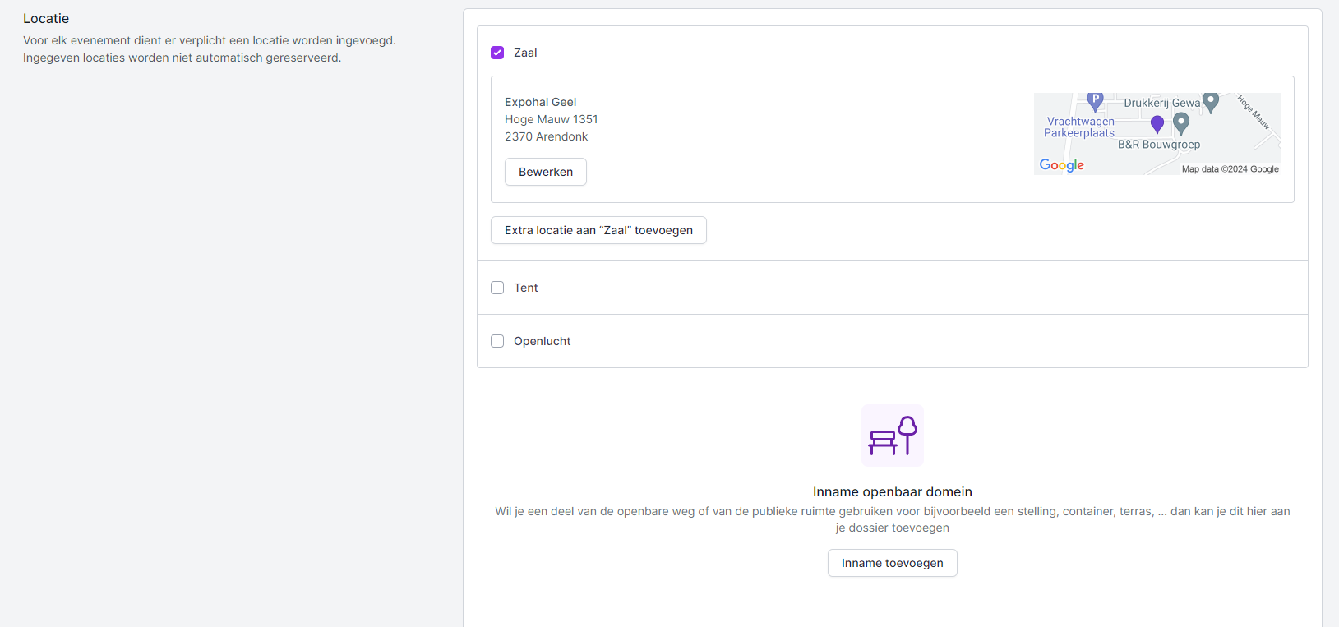
Task: Click the "Tent" label text
Action: (526, 288)
